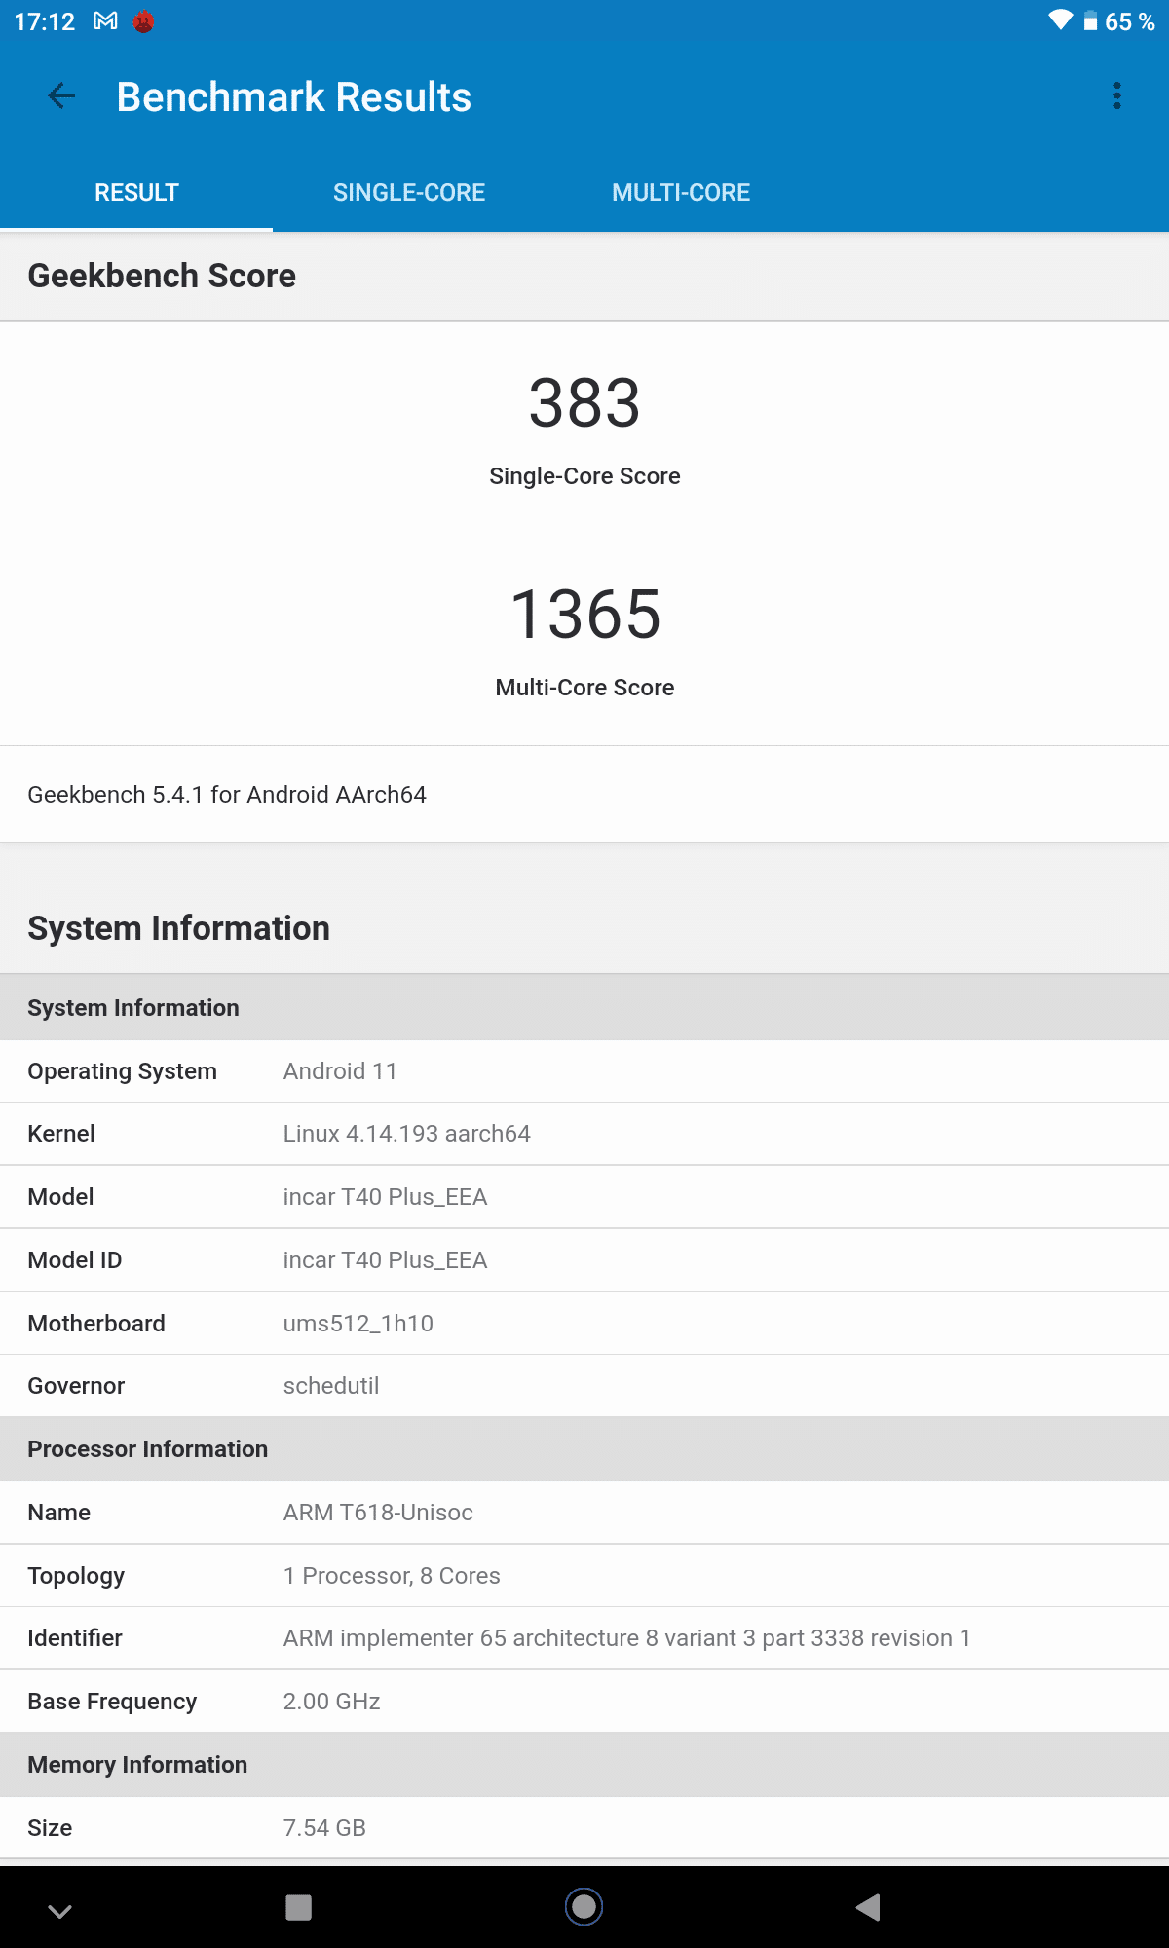Image resolution: width=1169 pixels, height=1948 pixels.
Task: Open the MULTI-CORE tab
Action: click(681, 193)
